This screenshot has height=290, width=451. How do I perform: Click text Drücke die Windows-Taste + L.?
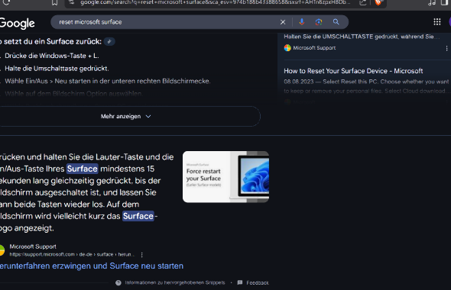pos(52,56)
